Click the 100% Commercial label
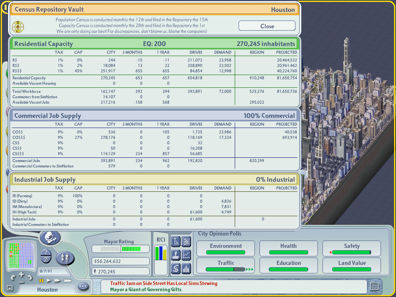The height and width of the screenshot is (297, 396). click(x=269, y=116)
